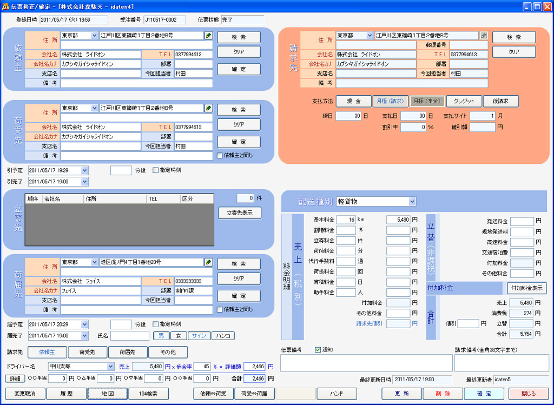Click the 氏名 input field
554x405 pixels.
click(130, 336)
